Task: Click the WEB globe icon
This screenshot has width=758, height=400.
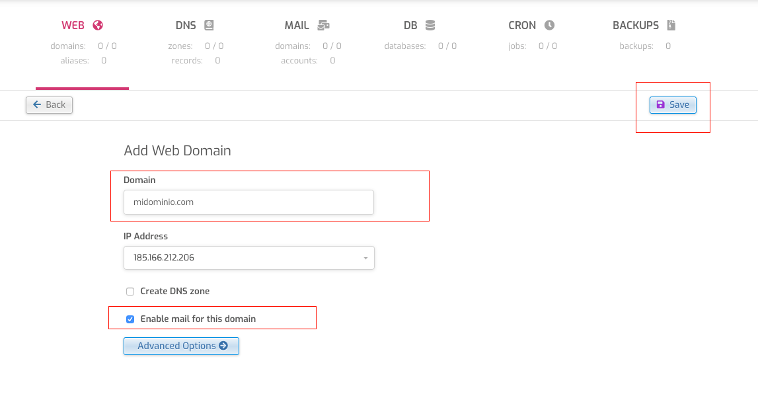Action: 98,25
